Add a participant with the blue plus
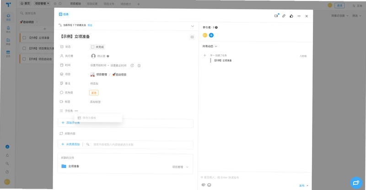366x190 pixels. point(211,35)
